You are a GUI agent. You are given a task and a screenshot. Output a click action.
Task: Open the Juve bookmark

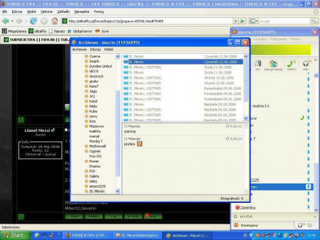pos(102,31)
